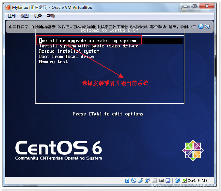Viewport: 221px width, 191px height.
Task: Open the 视图 menu
Action: tap(25, 16)
